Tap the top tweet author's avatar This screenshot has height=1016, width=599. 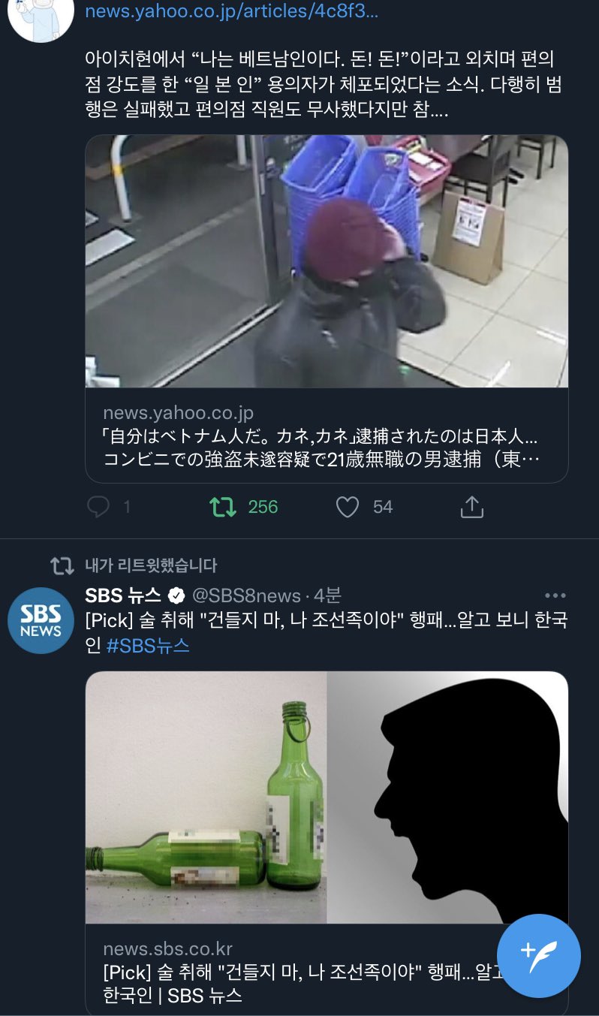tap(41, 17)
